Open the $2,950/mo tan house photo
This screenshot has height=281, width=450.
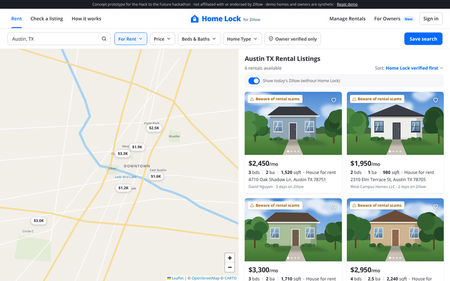(x=395, y=230)
